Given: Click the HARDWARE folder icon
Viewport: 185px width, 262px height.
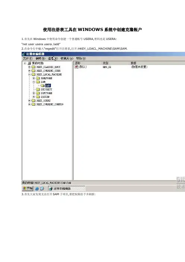Looking at the screenshot, I should [38, 78].
